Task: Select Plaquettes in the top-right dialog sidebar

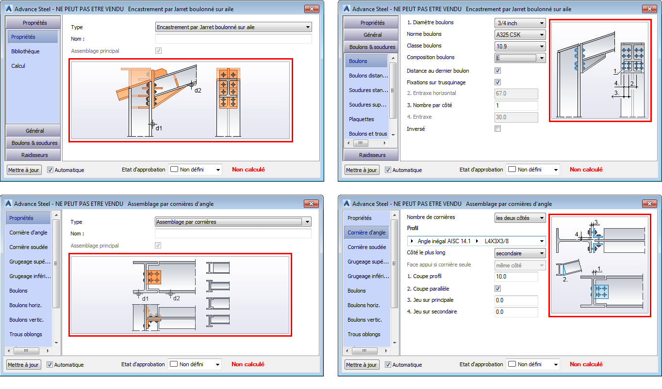Action: pos(366,119)
